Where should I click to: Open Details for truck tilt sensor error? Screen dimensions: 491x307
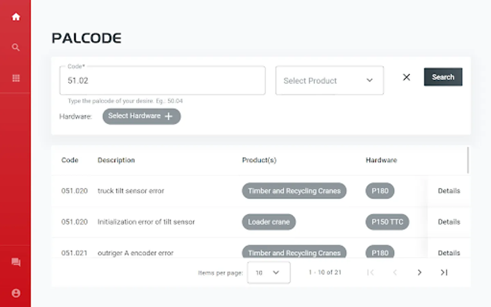[449, 191]
